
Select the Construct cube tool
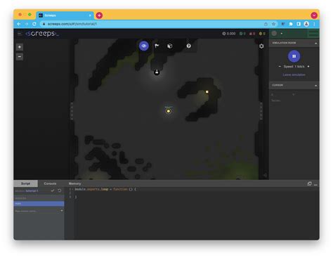pos(170,46)
